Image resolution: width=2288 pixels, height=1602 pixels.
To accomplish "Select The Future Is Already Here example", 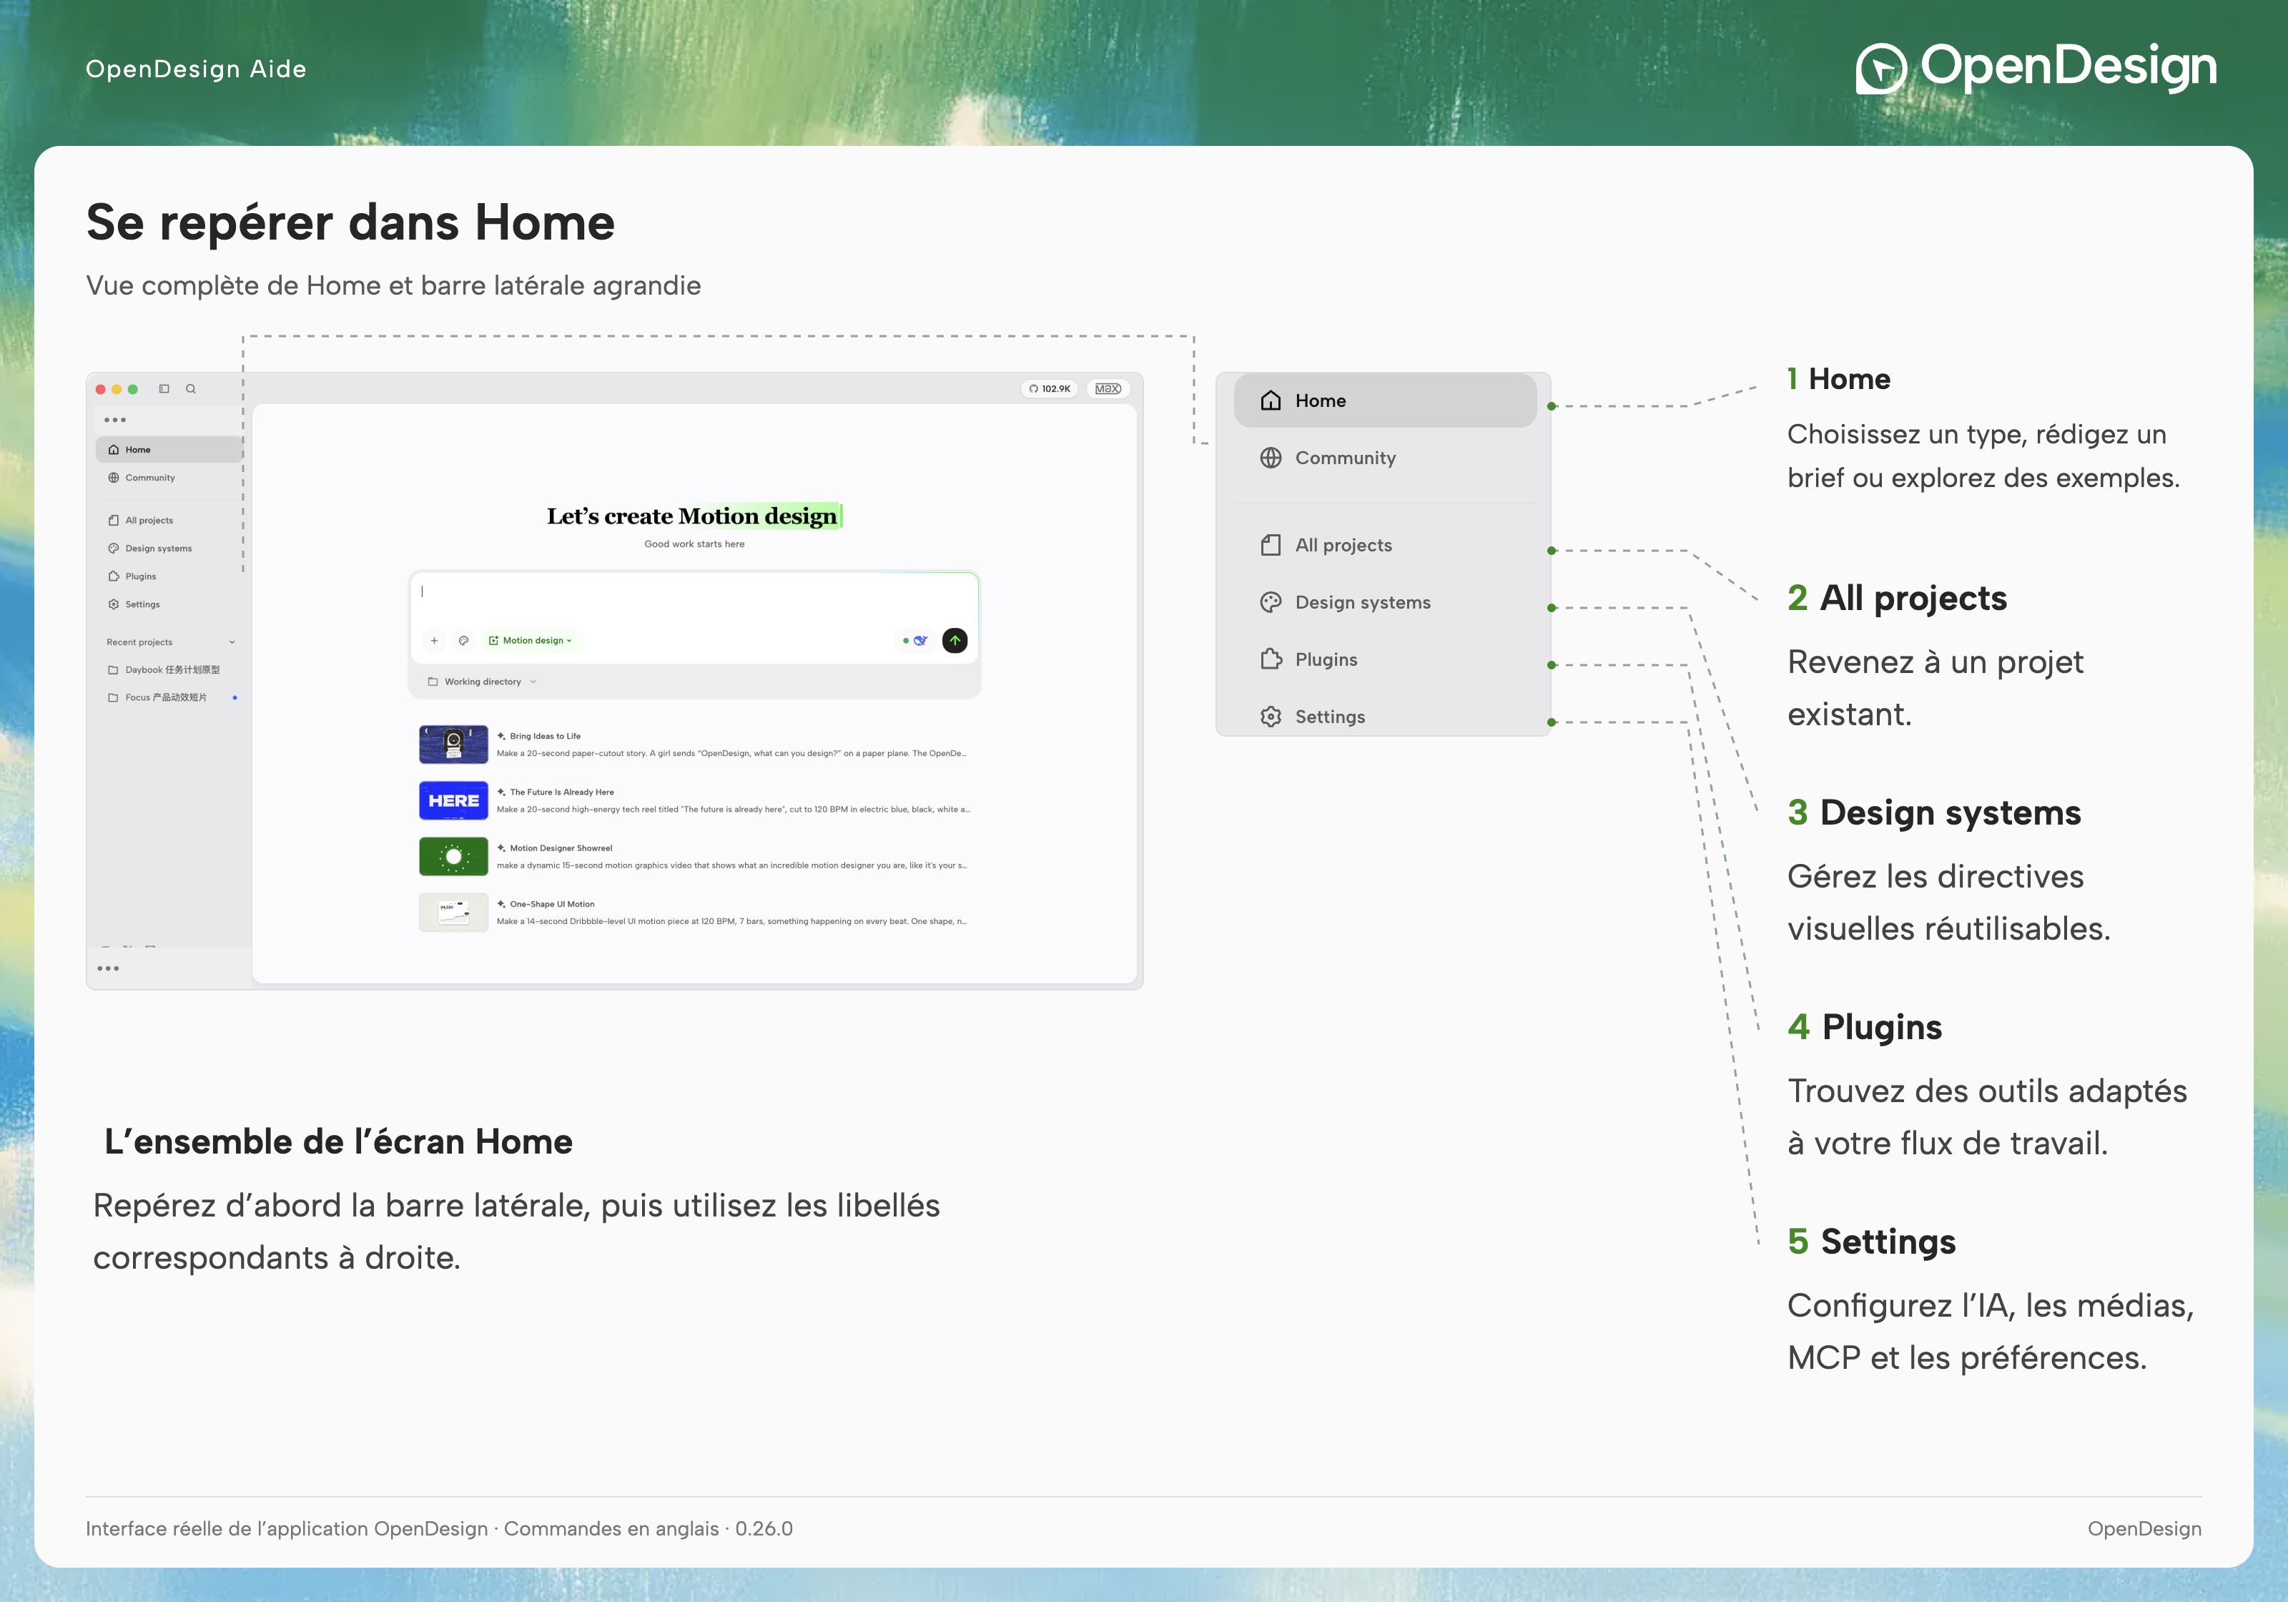I will coord(696,800).
